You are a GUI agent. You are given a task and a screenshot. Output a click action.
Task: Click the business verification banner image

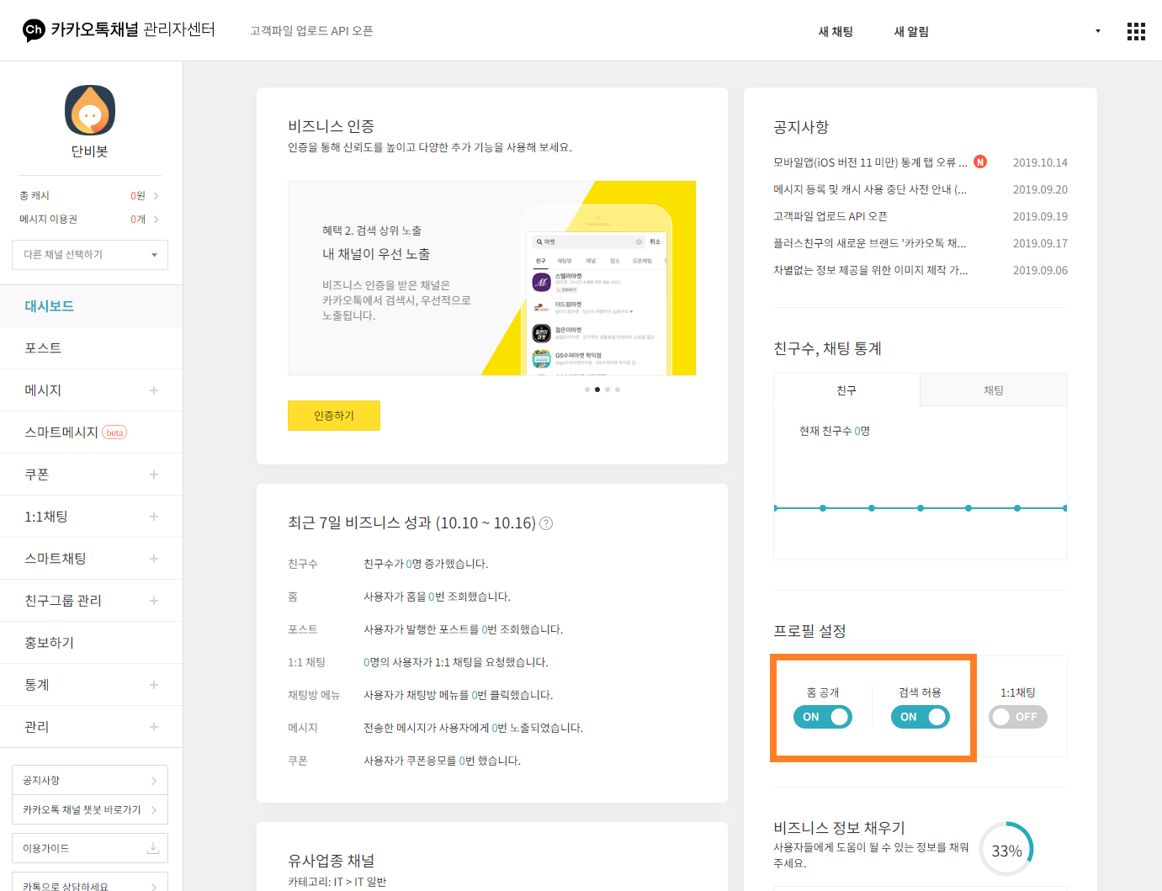(x=492, y=278)
